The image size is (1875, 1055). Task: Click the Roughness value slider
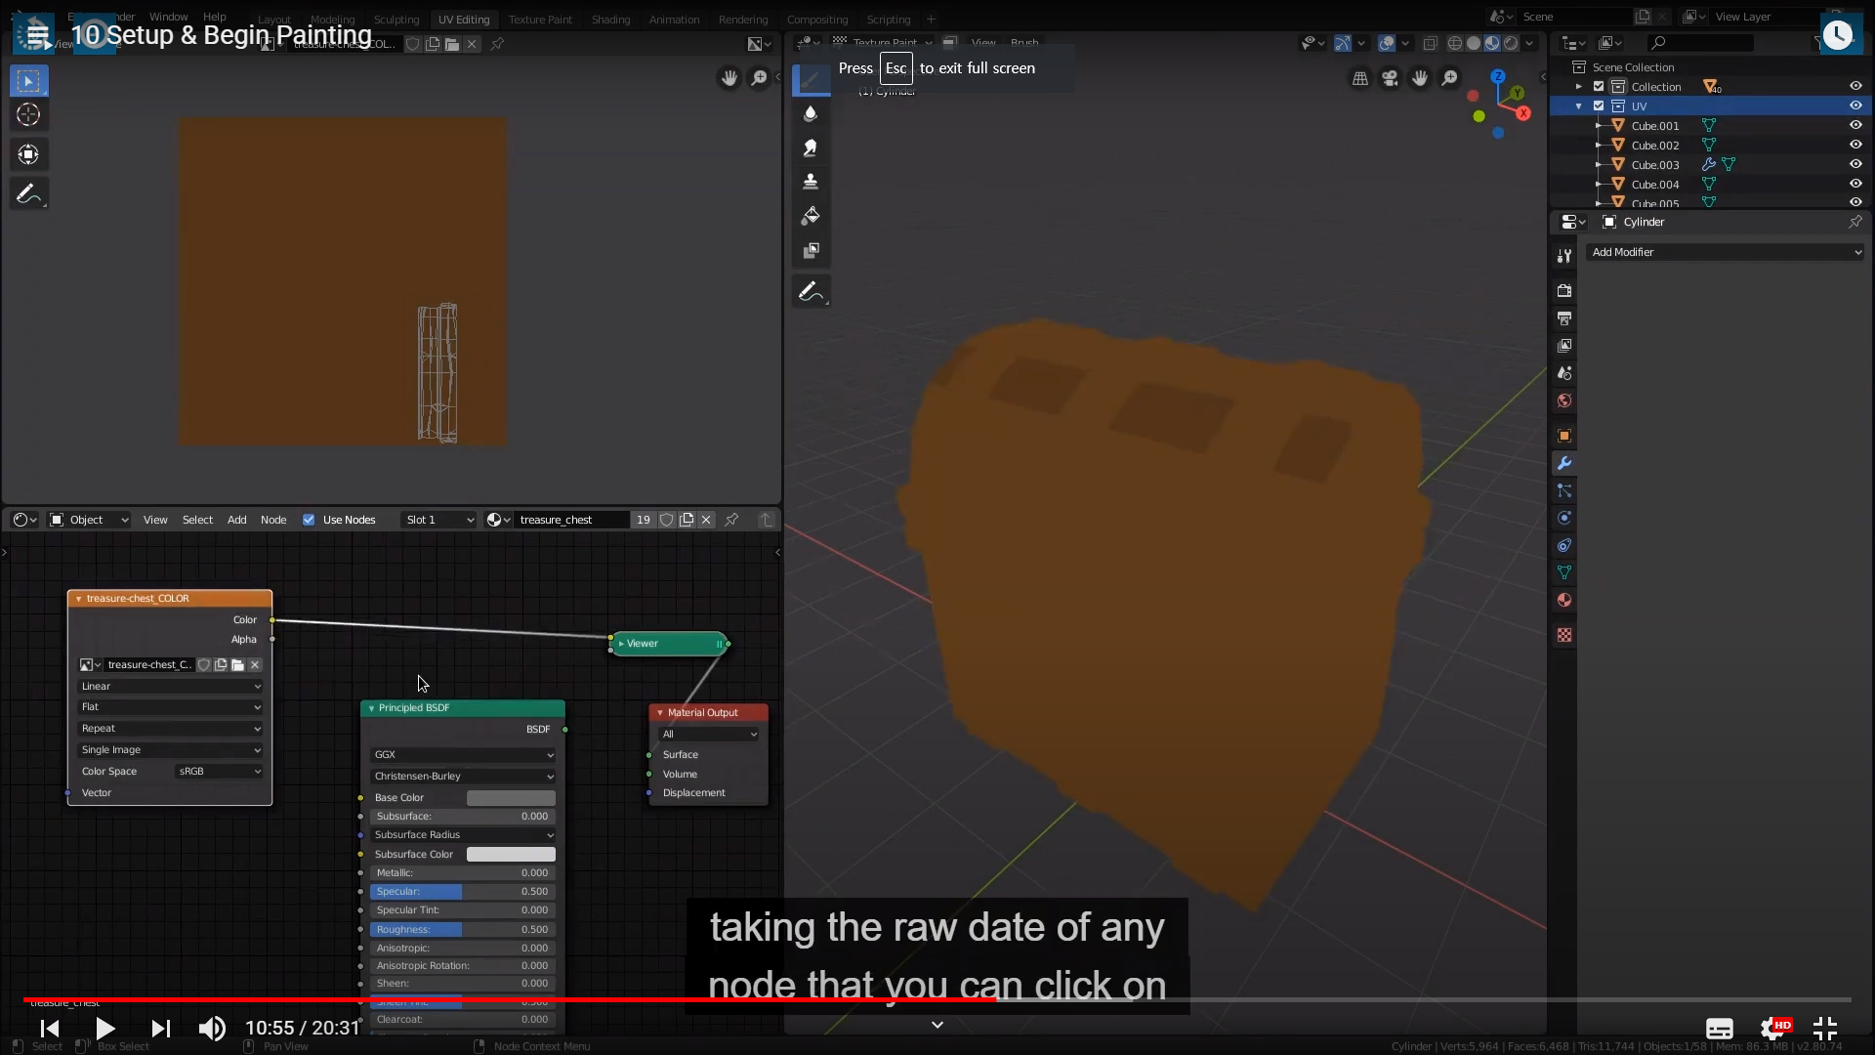point(462,930)
